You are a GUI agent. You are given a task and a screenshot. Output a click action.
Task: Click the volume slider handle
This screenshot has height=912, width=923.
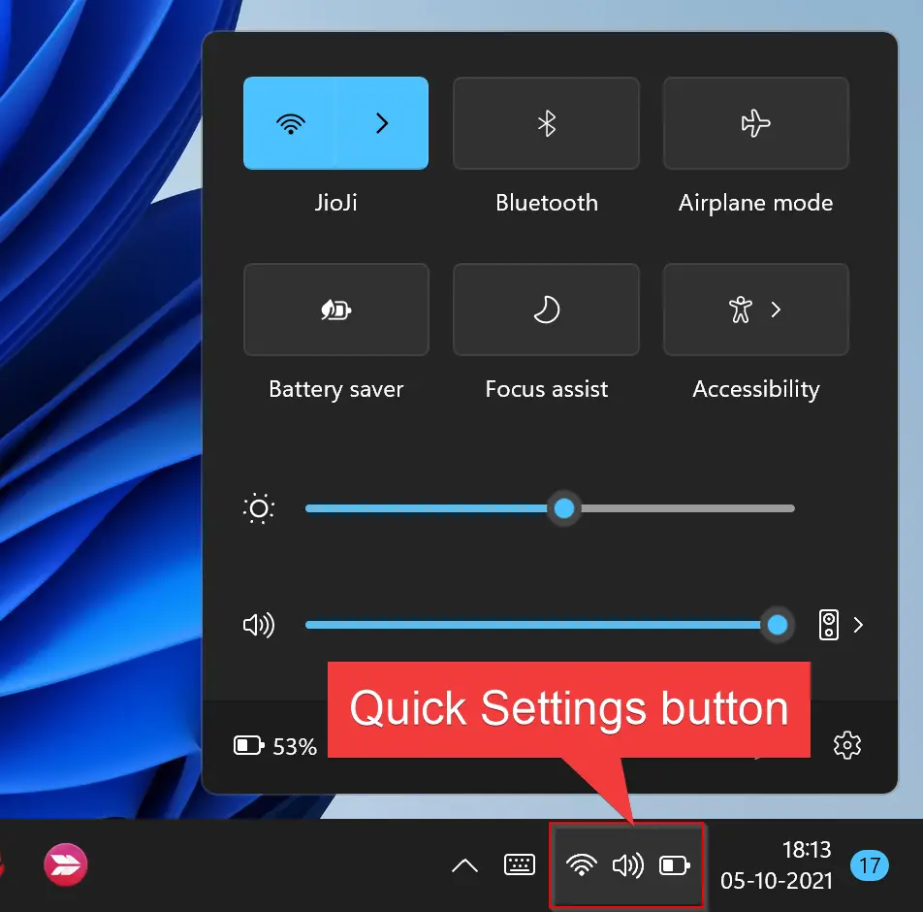[778, 625]
